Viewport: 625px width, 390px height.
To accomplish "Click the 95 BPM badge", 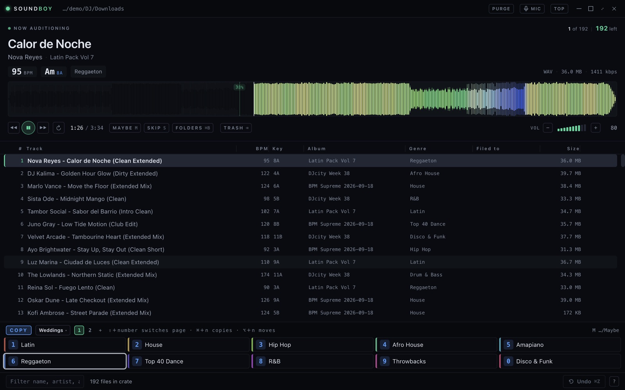I will (x=22, y=72).
